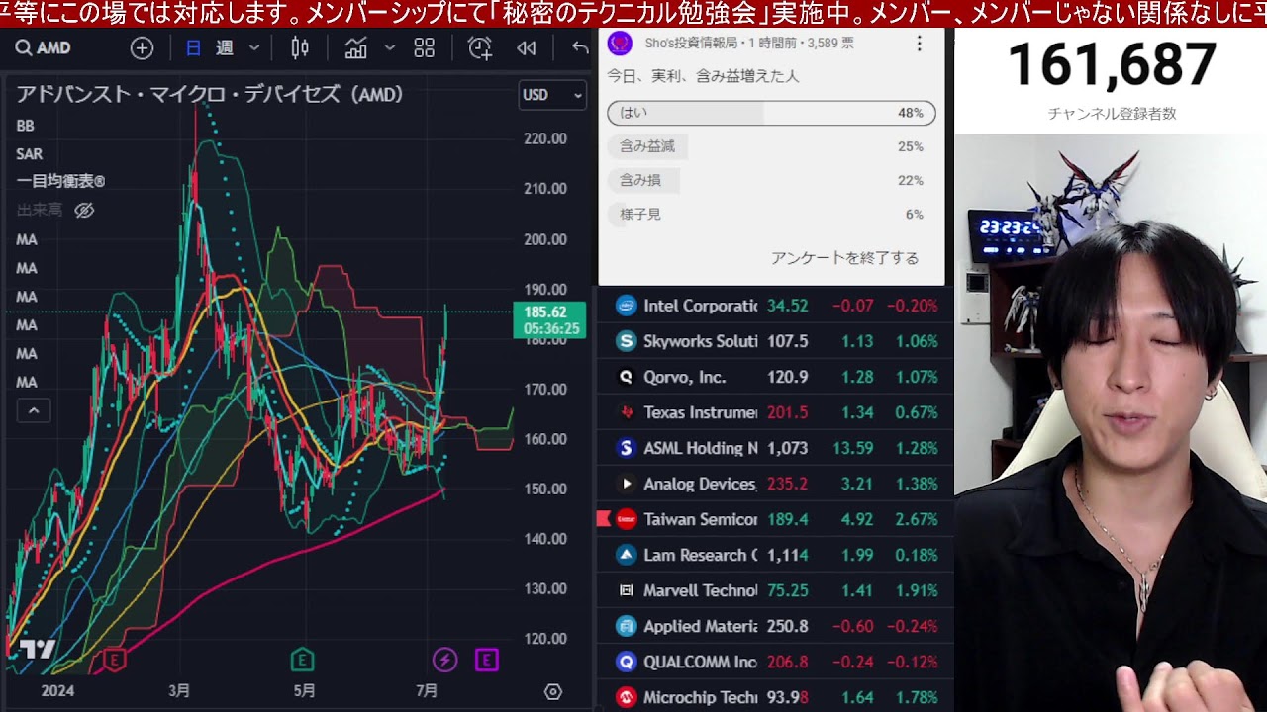Click the red earnings E marker near January
Screen dimensions: 1267x712
point(115,660)
